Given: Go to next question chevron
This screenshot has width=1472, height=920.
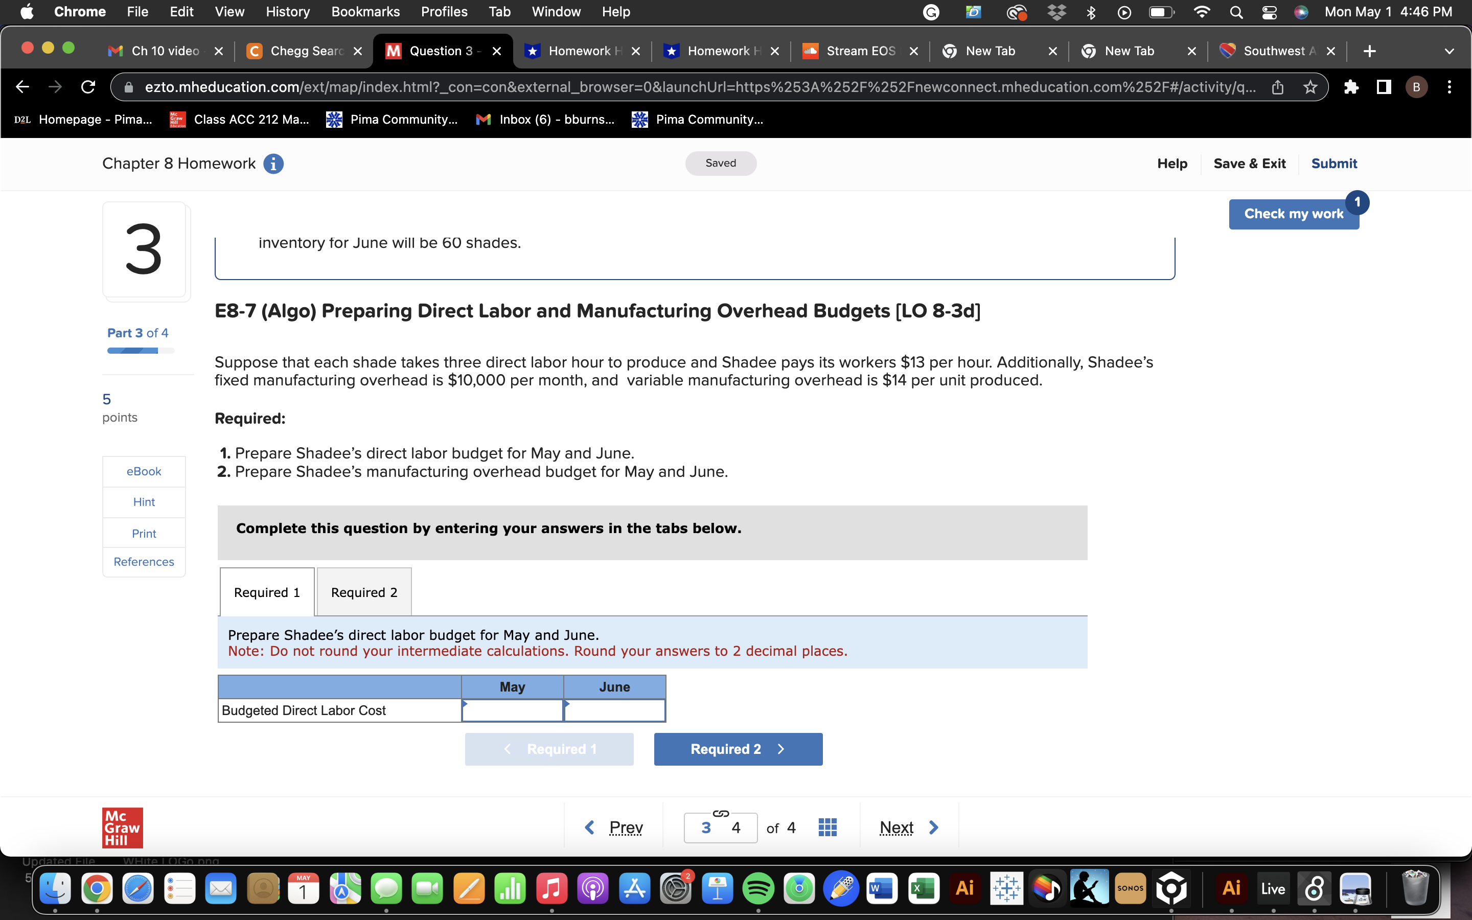Looking at the screenshot, I should pos(934,827).
